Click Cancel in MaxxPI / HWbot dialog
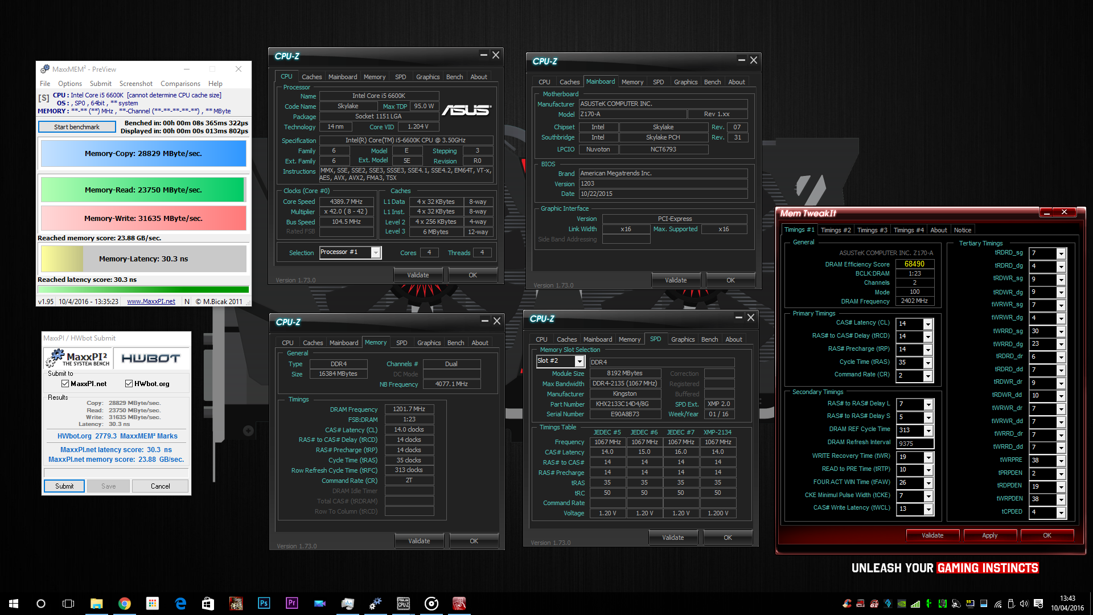The image size is (1093, 615). pyautogui.click(x=160, y=486)
